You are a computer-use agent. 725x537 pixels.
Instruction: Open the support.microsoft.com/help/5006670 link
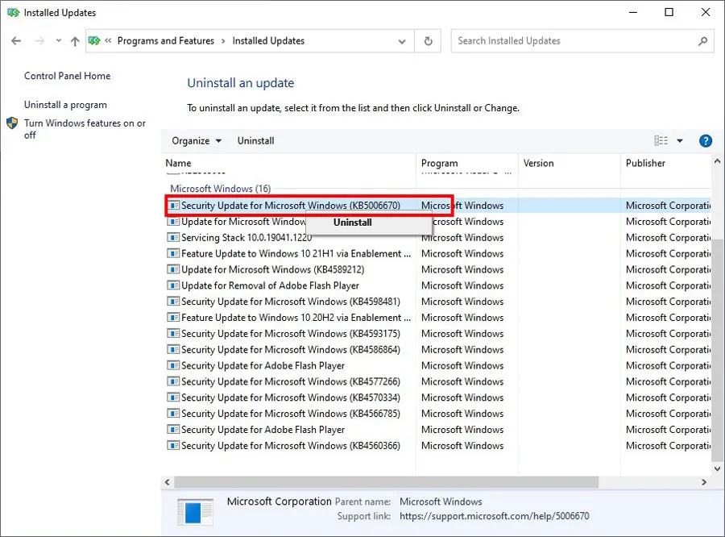pos(495,516)
